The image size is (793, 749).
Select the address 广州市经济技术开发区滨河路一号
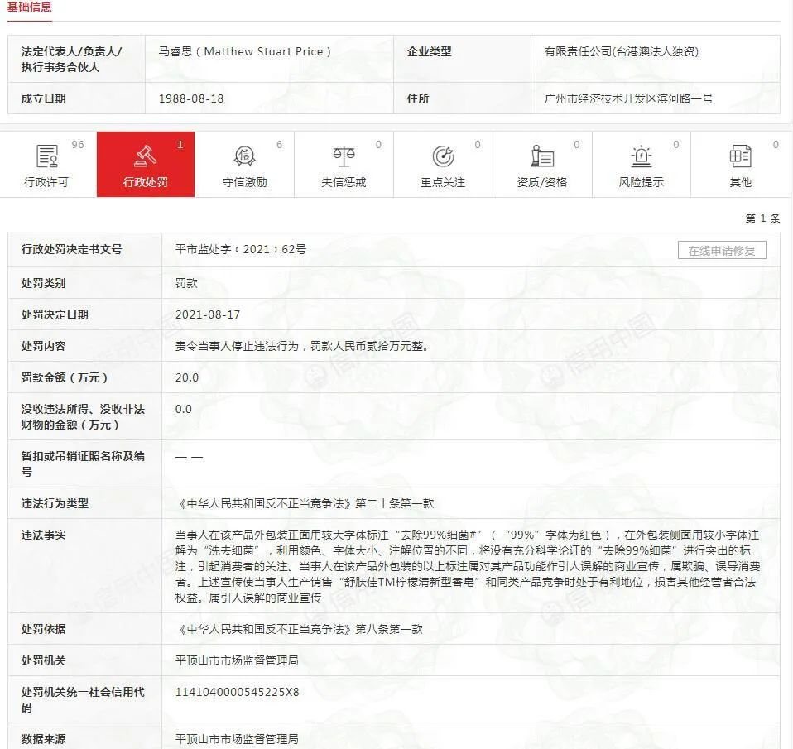631,98
